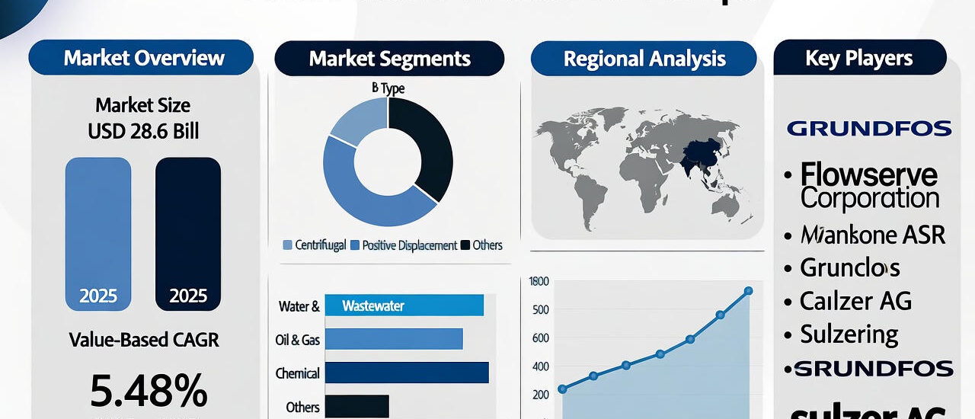Click the "Chemical" bar label
This screenshot has height=419, width=975.
point(298,373)
